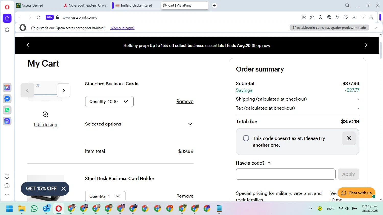383x215 pixels.
Task: Show next business card preview image
Action: [x=64, y=90]
